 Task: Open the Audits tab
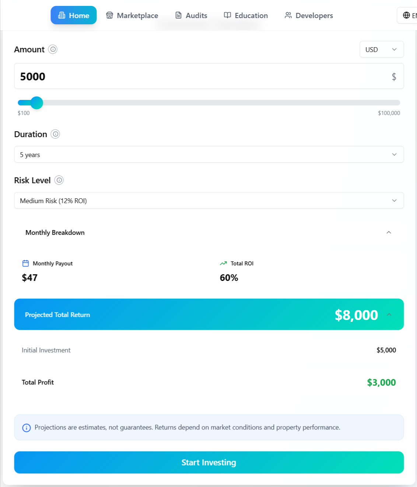click(191, 15)
